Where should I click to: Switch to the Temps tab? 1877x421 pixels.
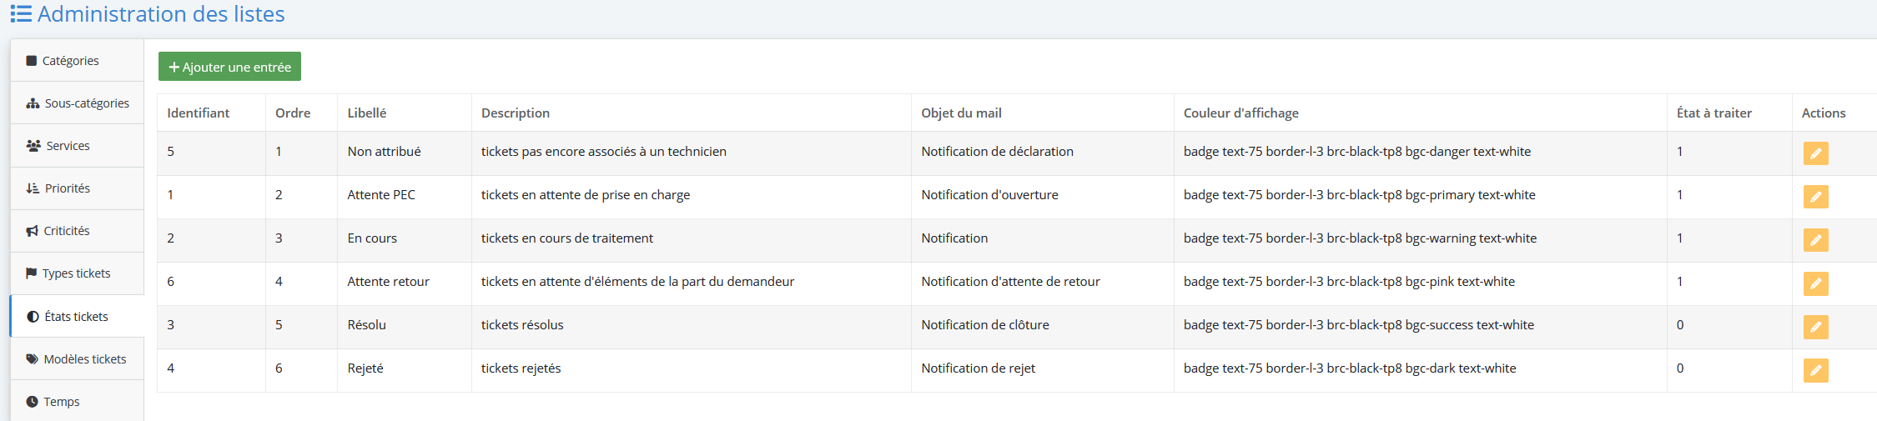[x=77, y=402]
